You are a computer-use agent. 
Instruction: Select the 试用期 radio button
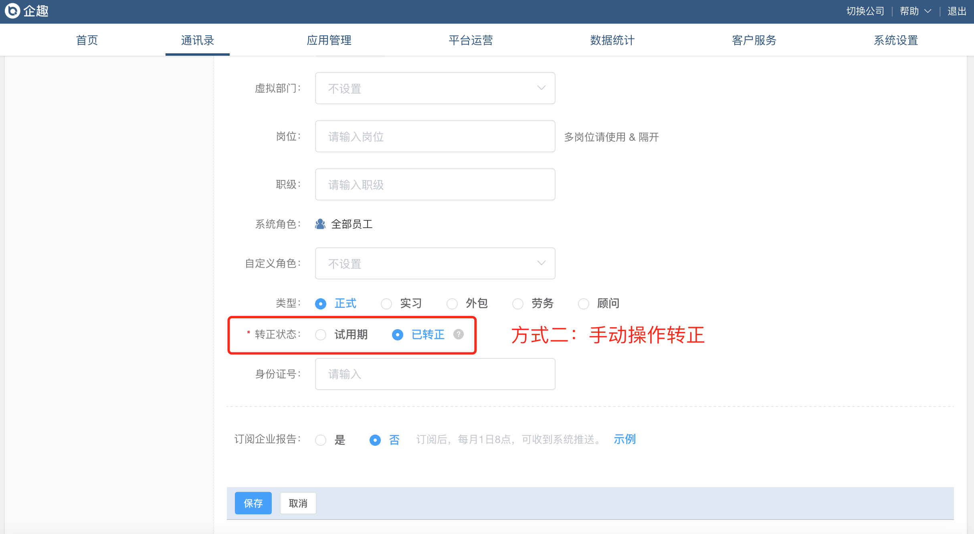pos(321,335)
